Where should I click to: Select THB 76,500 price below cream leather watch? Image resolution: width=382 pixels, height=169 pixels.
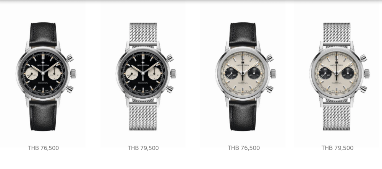(244, 148)
